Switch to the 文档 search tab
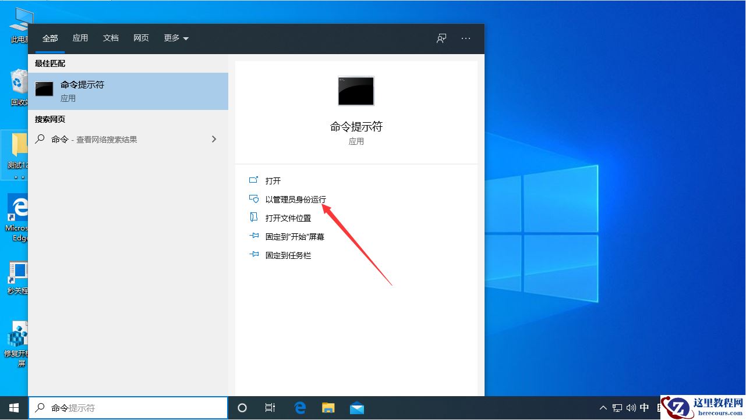 111,38
